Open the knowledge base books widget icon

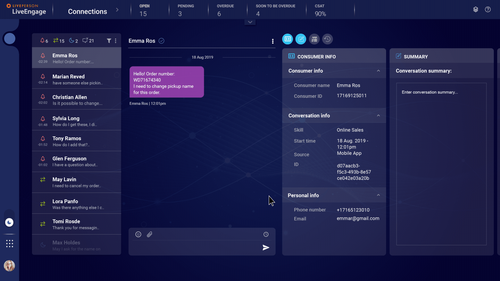click(x=314, y=39)
